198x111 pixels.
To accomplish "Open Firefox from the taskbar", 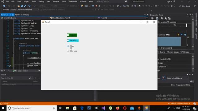I will tap(118, 108).
